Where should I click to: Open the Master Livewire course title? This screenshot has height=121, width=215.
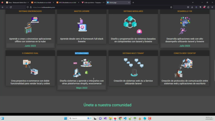[x=82, y=11]
